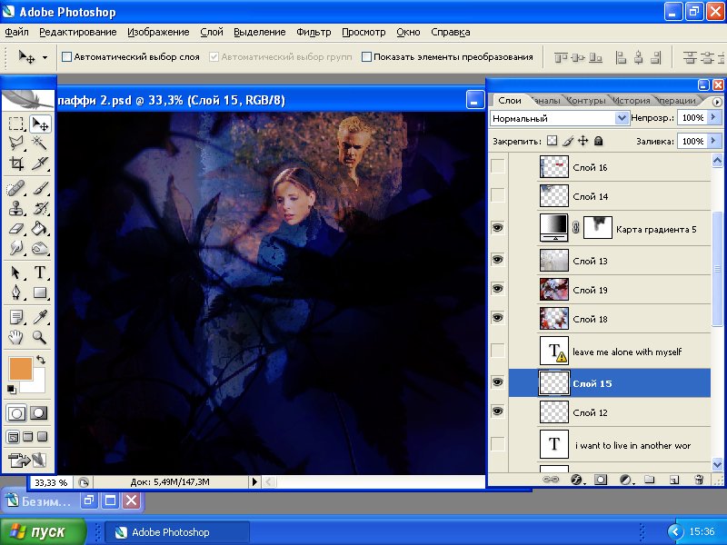Screen dimensions: 727x545
Task: Click the delete layer trash icon
Action: tap(698, 479)
